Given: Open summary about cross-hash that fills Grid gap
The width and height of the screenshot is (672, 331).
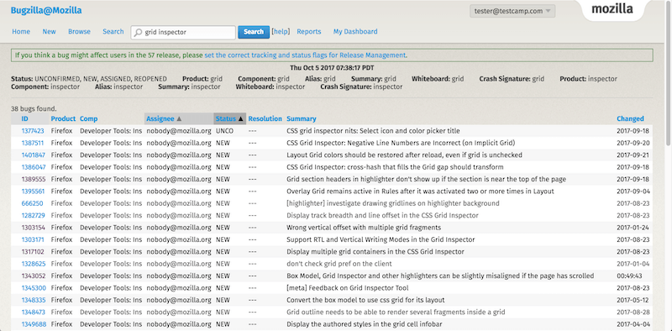Looking at the screenshot, I should (395, 167).
